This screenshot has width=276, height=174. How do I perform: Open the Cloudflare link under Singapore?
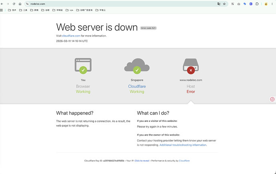(137, 86)
